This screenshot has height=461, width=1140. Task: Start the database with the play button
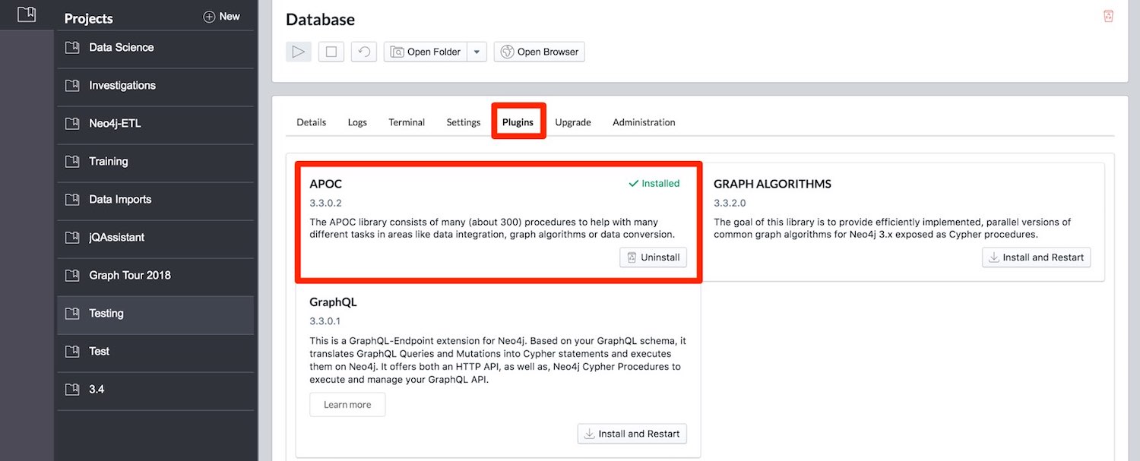(x=299, y=52)
